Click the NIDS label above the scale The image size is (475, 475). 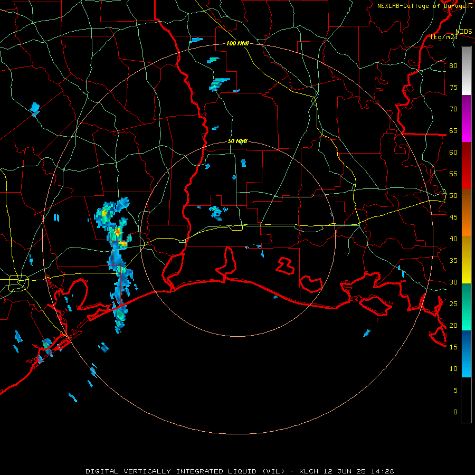464,32
